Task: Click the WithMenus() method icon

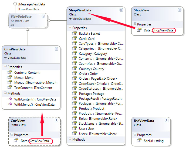Action: click(10, 104)
